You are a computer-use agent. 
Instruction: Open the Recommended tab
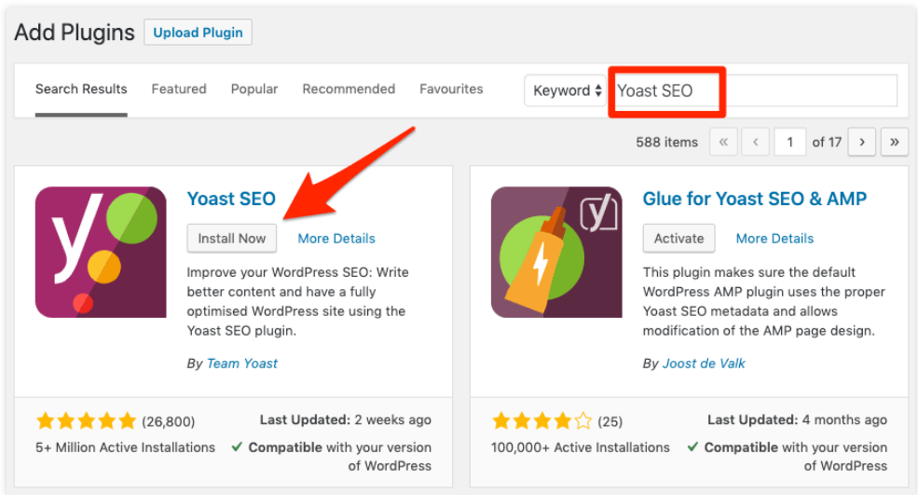(x=349, y=89)
